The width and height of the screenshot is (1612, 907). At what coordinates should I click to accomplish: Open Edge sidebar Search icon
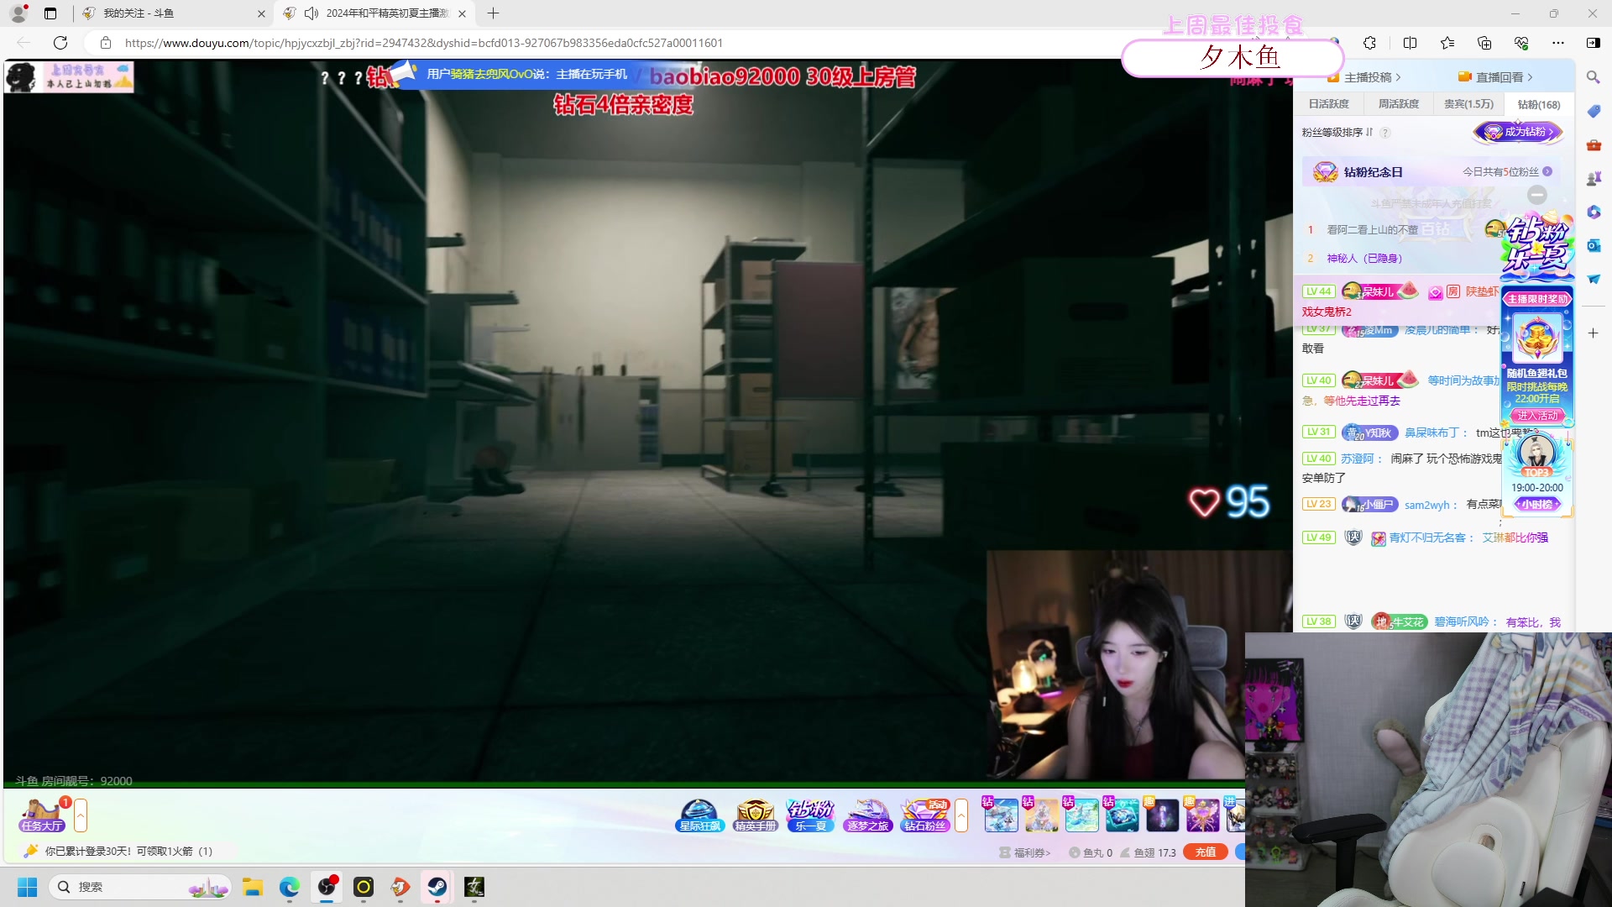click(1594, 77)
